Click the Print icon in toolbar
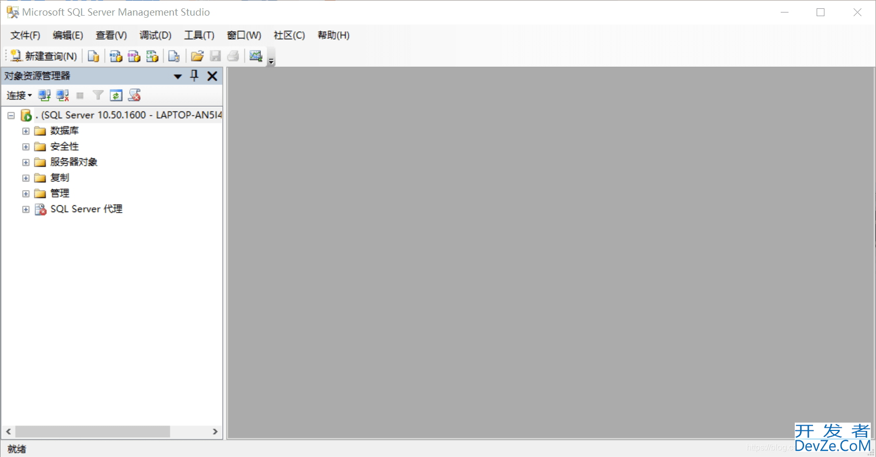 233,56
